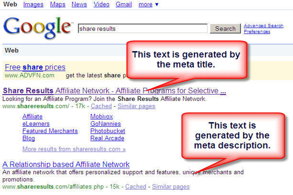293x195 pixels.
Task: Show Similar pages for the affiliates.php result
Action: point(171,187)
